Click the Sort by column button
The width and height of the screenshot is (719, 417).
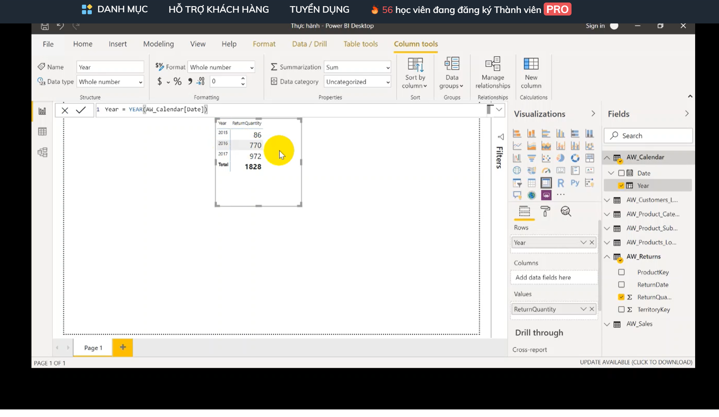coord(415,73)
